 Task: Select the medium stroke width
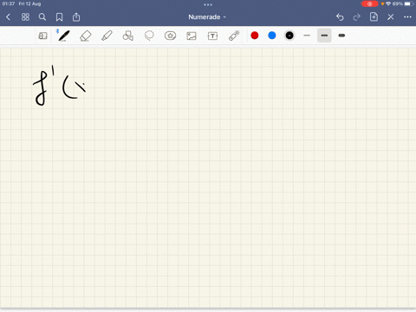[x=324, y=36]
